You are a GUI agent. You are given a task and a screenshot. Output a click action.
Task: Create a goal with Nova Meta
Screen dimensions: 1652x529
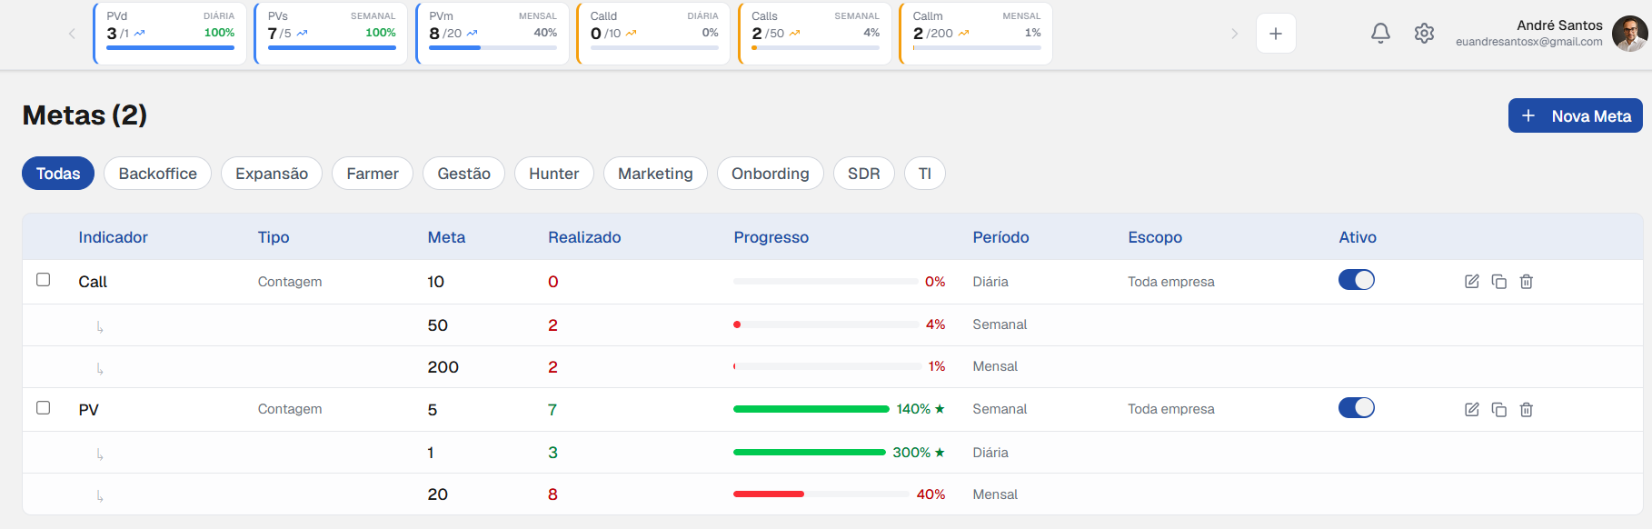pos(1576,115)
